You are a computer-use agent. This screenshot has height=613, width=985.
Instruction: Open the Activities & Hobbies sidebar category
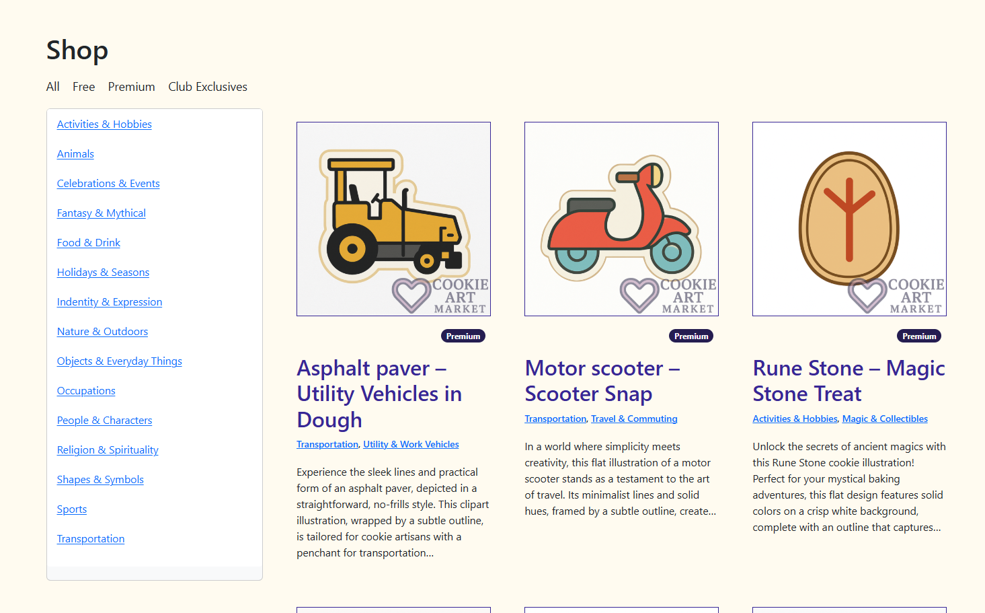pyautogui.click(x=104, y=124)
